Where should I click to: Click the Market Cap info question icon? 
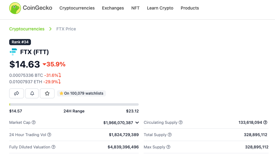pyautogui.click(x=34, y=122)
